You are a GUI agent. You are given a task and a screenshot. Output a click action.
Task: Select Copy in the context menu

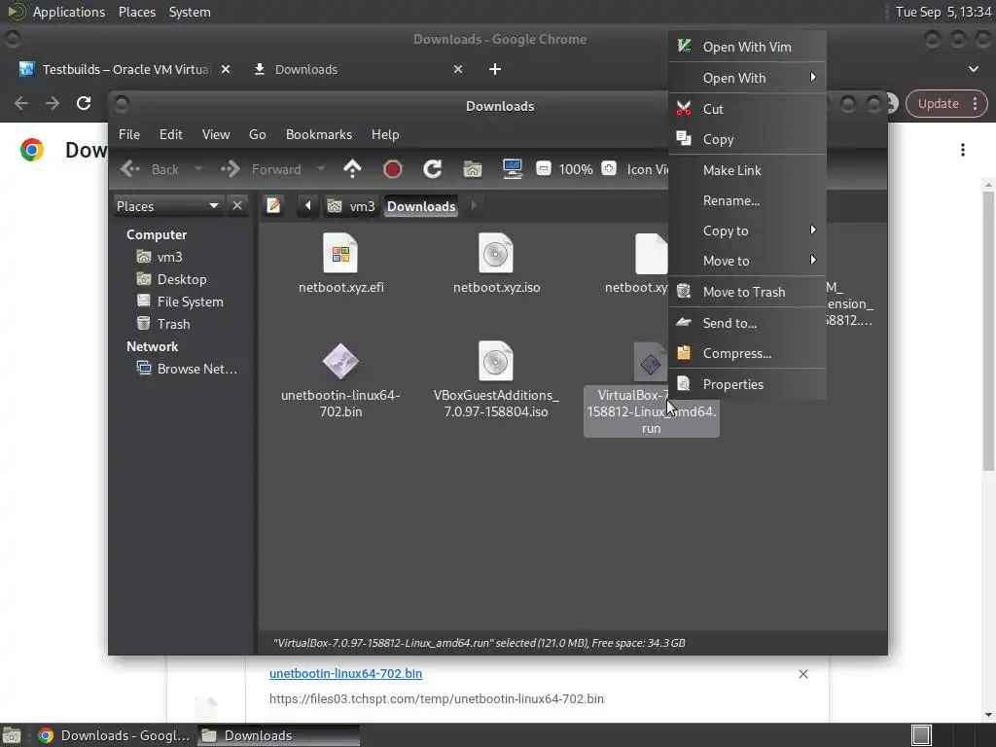(x=747, y=140)
